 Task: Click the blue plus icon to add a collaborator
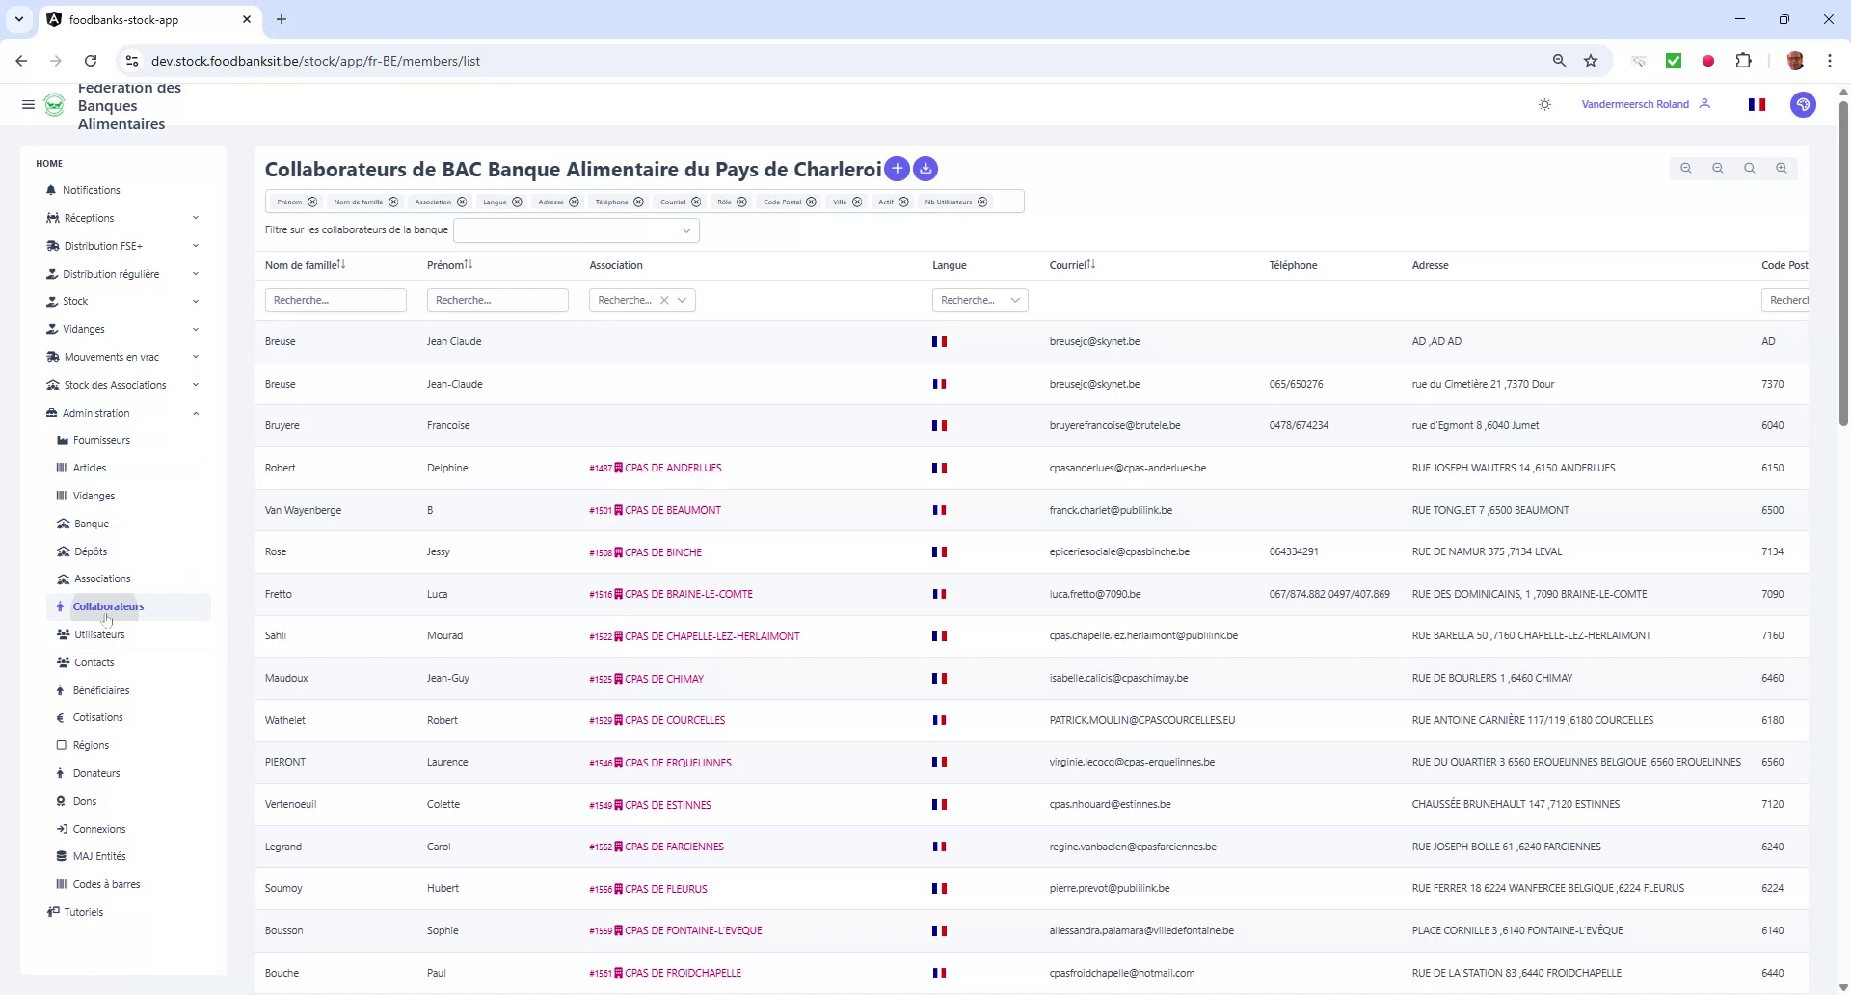pos(897,169)
